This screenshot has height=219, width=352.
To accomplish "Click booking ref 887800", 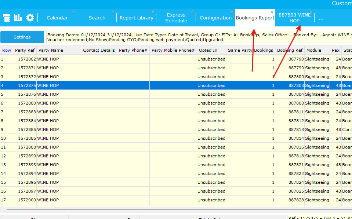I will pos(290,77).
